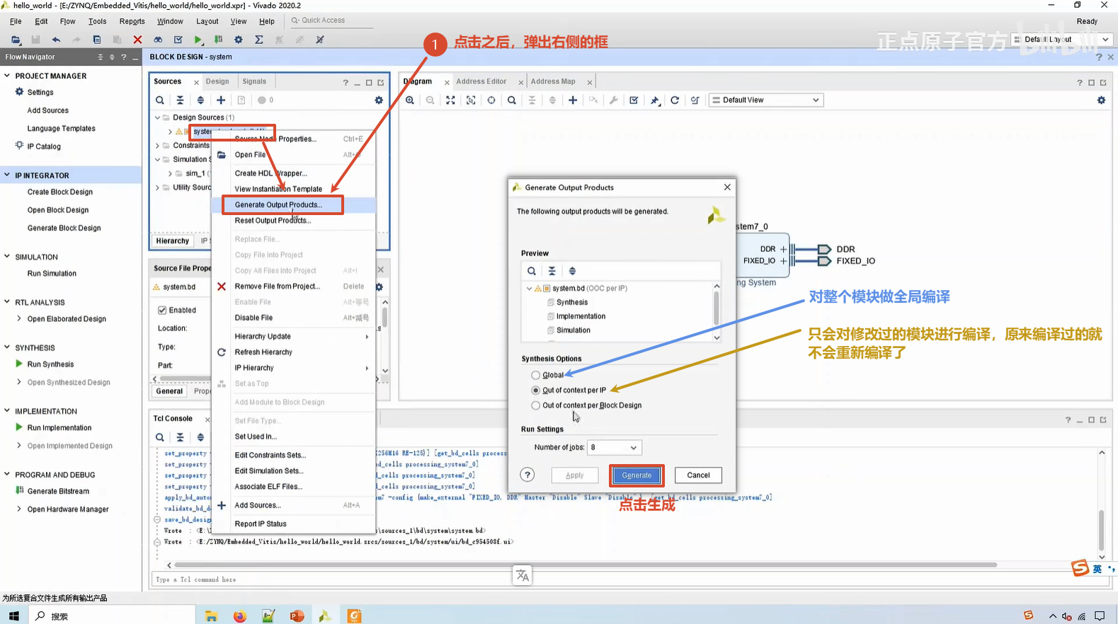The width and height of the screenshot is (1118, 624).
Task: Open settings via the main toolbar gear icon
Action: (x=239, y=40)
